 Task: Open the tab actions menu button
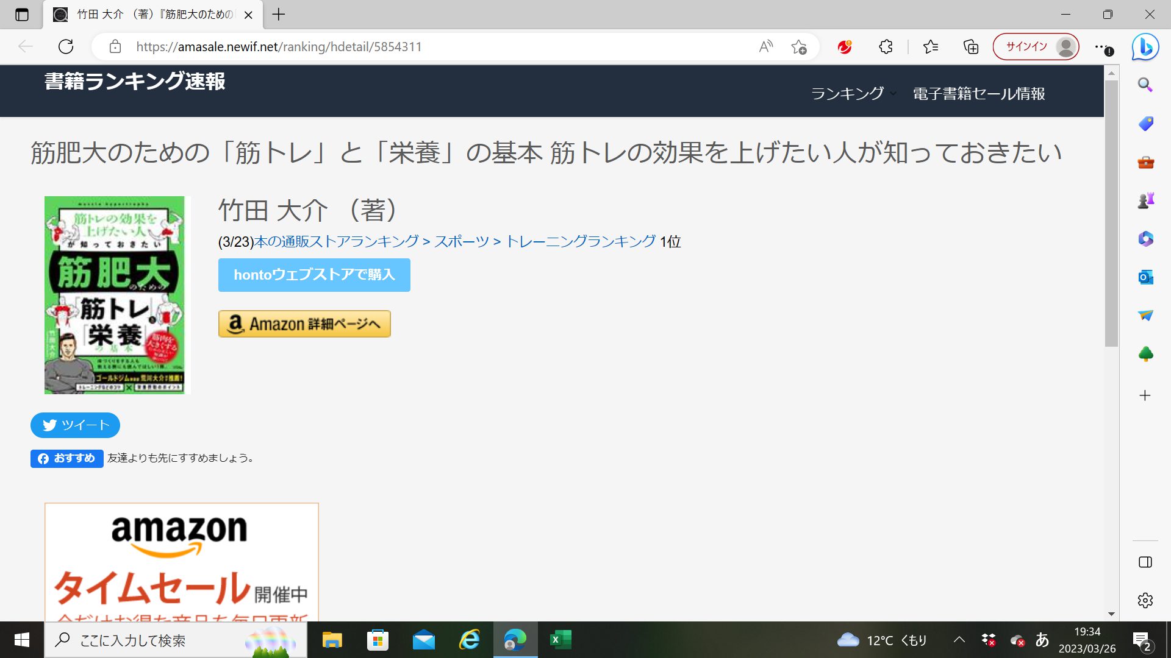pos(22,15)
